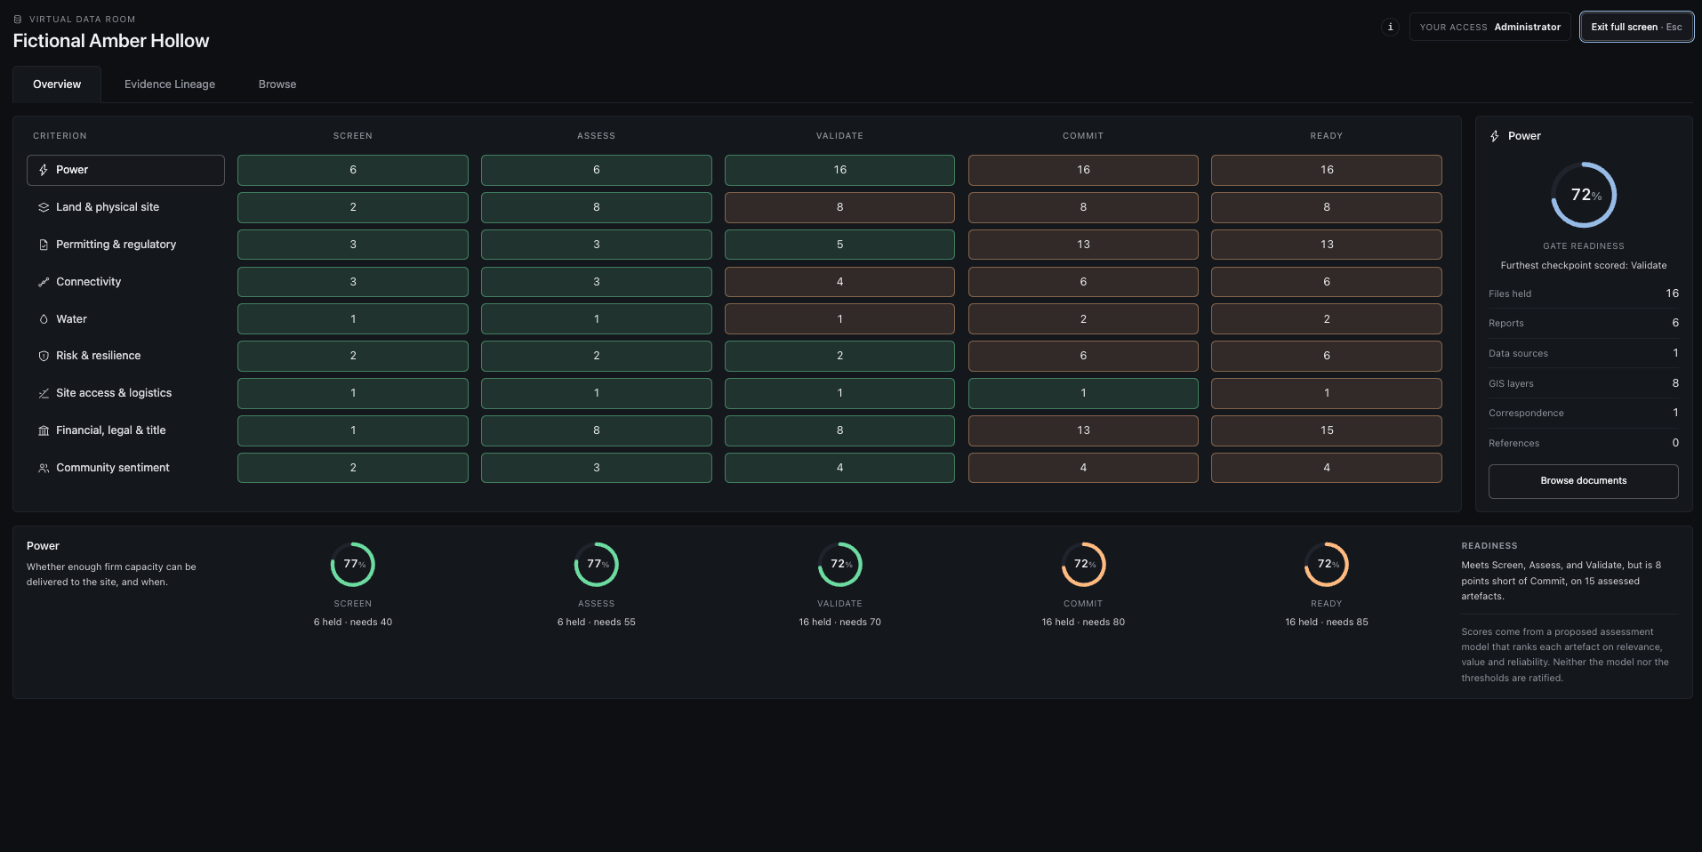Select the Power criterion lightning icon

(x=44, y=170)
